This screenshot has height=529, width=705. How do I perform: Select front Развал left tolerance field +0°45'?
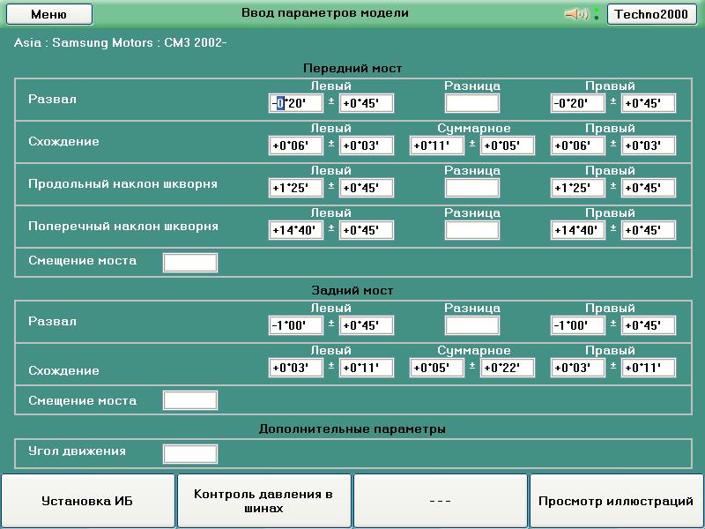pos(367,103)
